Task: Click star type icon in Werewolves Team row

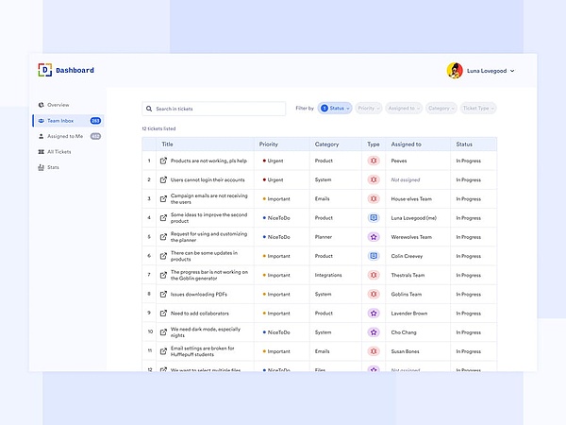Action: [x=374, y=237]
